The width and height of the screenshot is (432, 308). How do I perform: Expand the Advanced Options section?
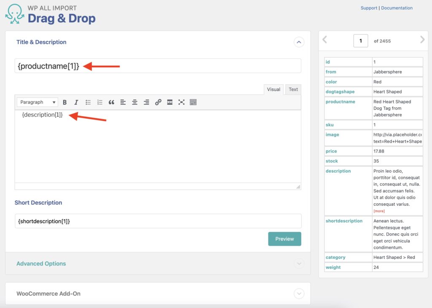pyautogui.click(x=41, y=263)
